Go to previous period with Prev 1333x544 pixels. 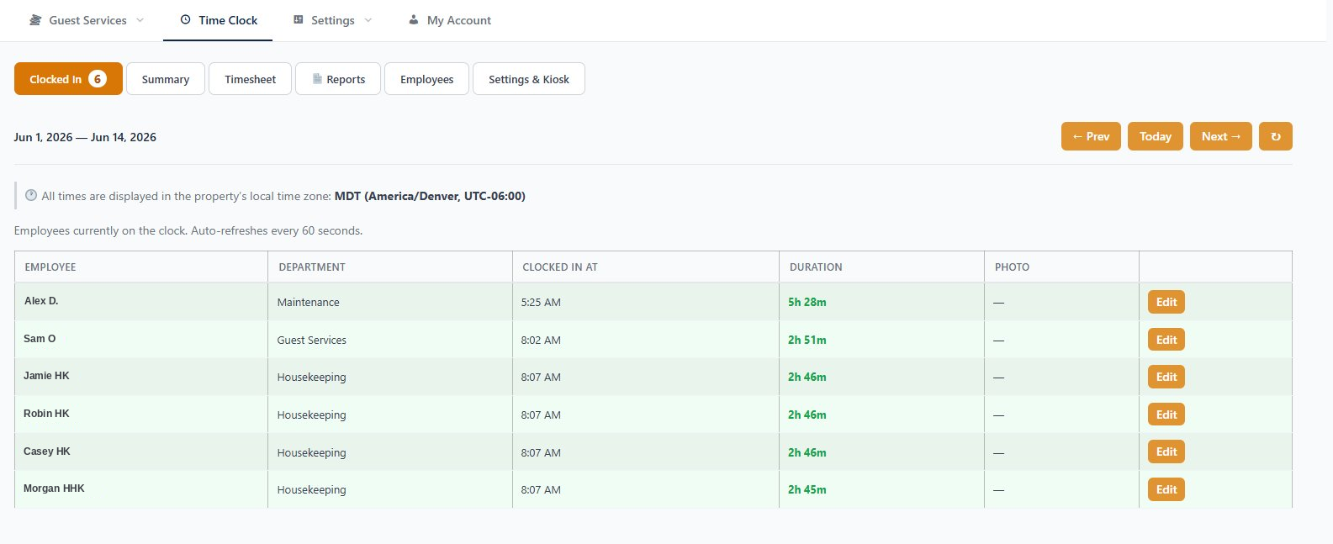[1091, 136]
